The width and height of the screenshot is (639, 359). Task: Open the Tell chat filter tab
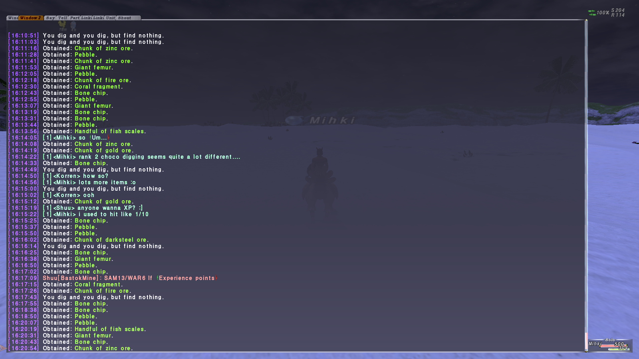click(62, 18)
